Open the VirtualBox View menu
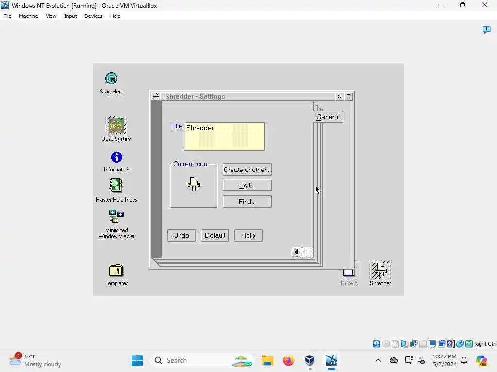Viewport: 497px width, 372px height. [x=51, y=16]
